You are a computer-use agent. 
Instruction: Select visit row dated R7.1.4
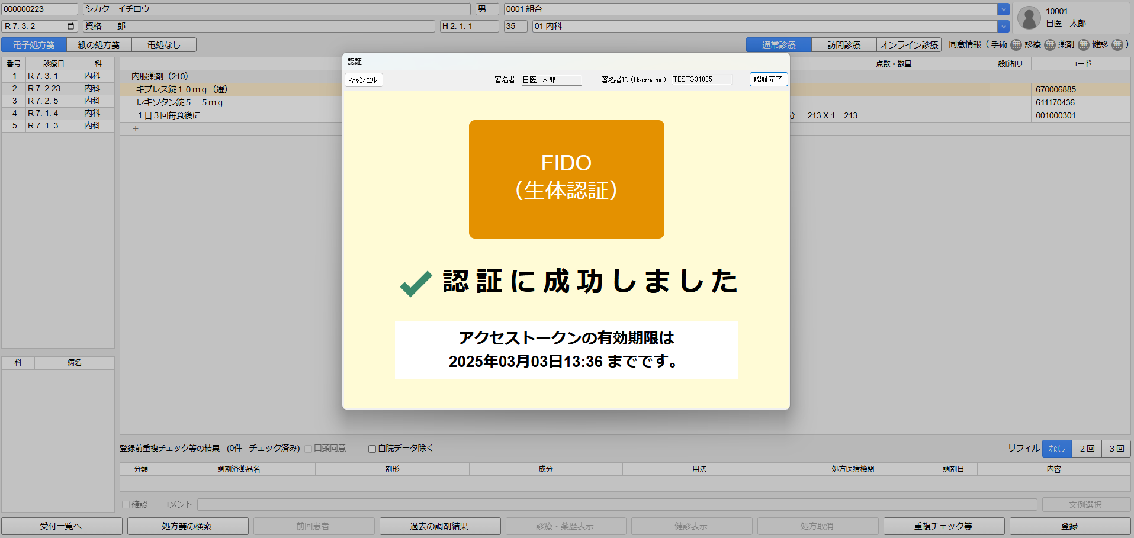tap(58, 114)
